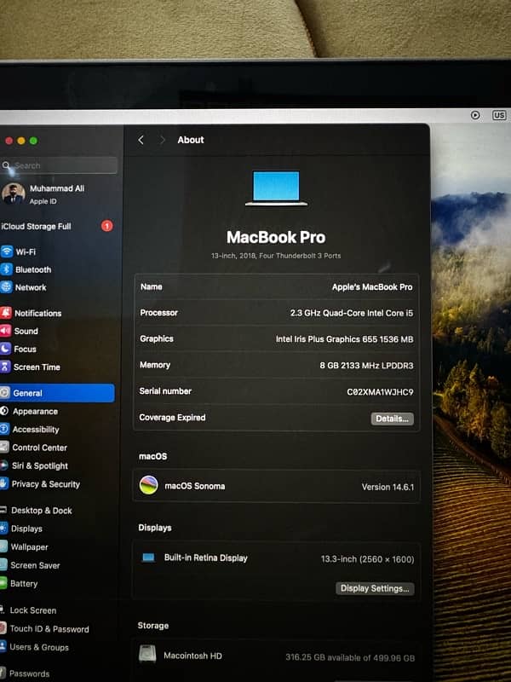Screen dimensions: 511x682
Task: Open Privacy & Security hand icon
Action: [x=5, y=483]
